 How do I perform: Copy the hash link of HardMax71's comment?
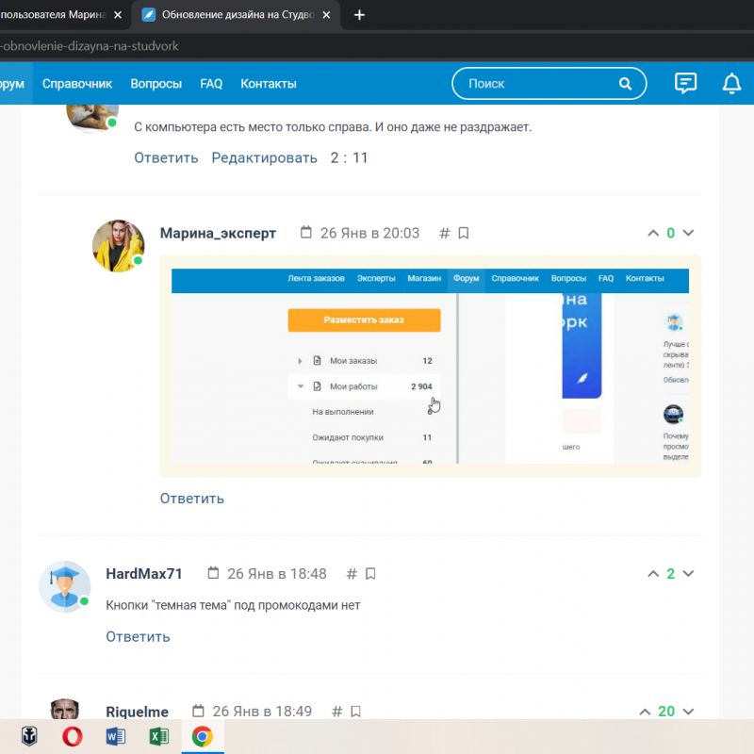352,574
